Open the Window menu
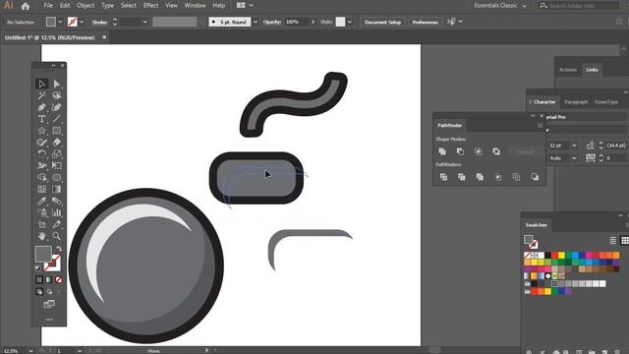 [195, 6]
